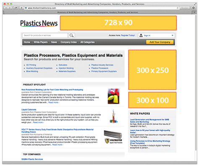The width and height of the screenshot is (199, 166).
Task: Click the reload icon in address bar
Action: coord(178,8)
